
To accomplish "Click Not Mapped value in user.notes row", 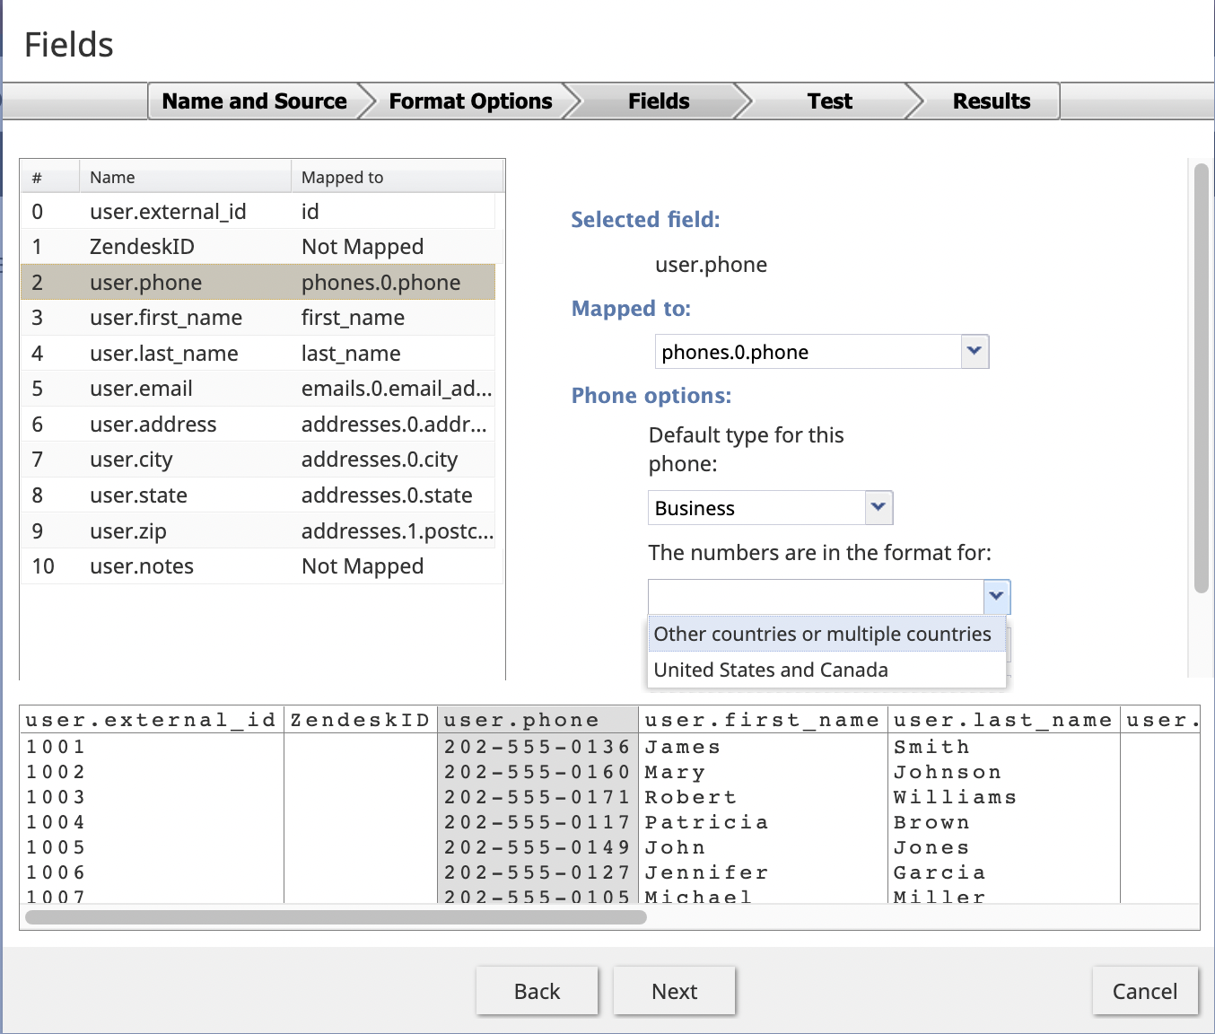I will (x=363, y=565).
